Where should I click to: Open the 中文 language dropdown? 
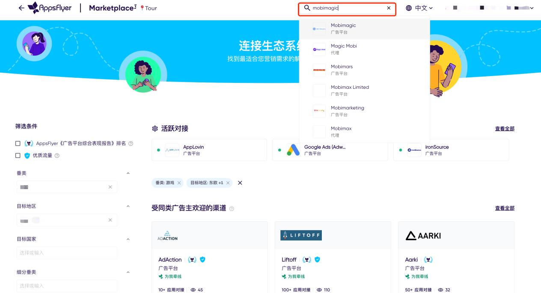pyautogui.click(x=422, y=8)
